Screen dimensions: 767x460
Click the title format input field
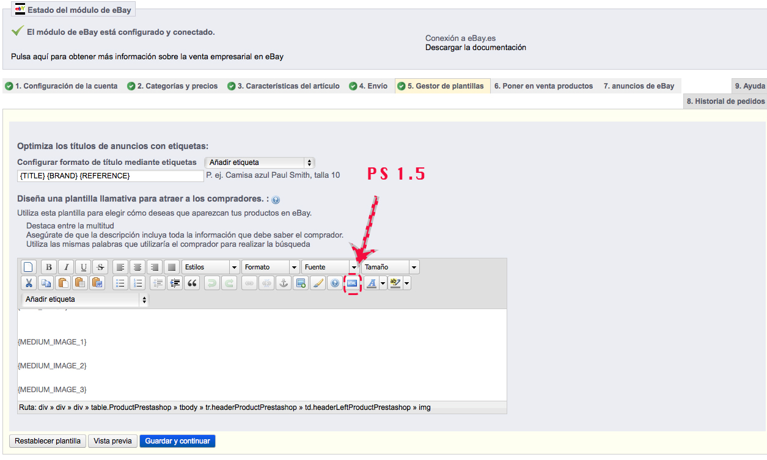[x=110, y=176]
